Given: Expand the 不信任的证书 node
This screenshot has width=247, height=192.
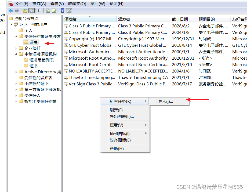Looking at the screenshot, I should point(16,84).
